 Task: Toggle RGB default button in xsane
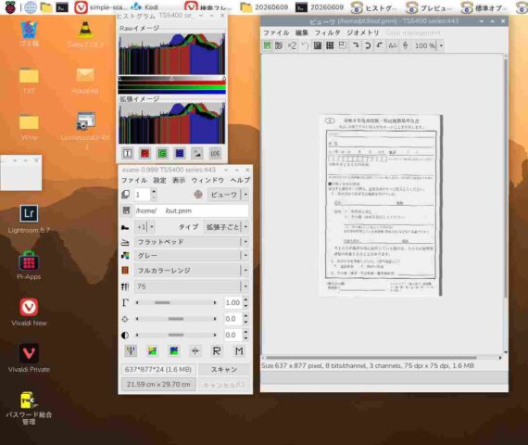[131, 351]
